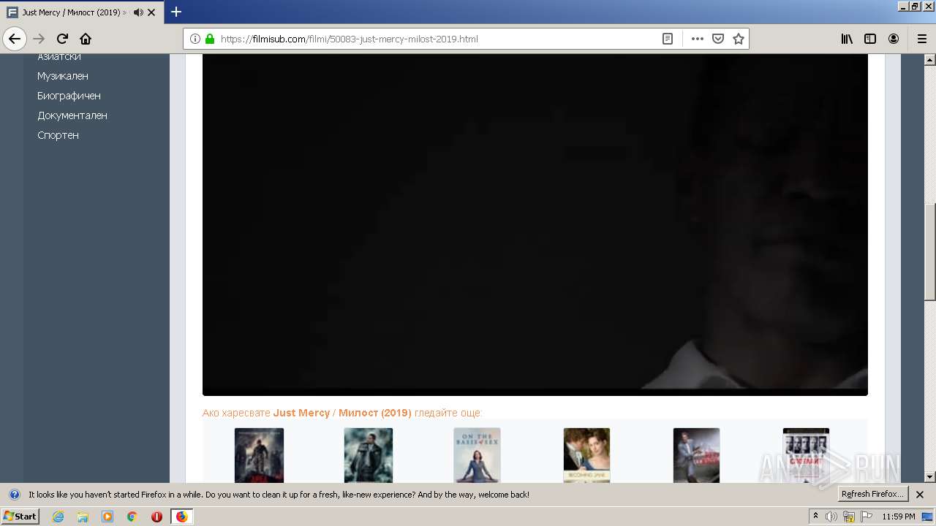The width and height of the screenshot is (936, 526).
Task: Open the Спортен genre category
Action: (58, 135)
